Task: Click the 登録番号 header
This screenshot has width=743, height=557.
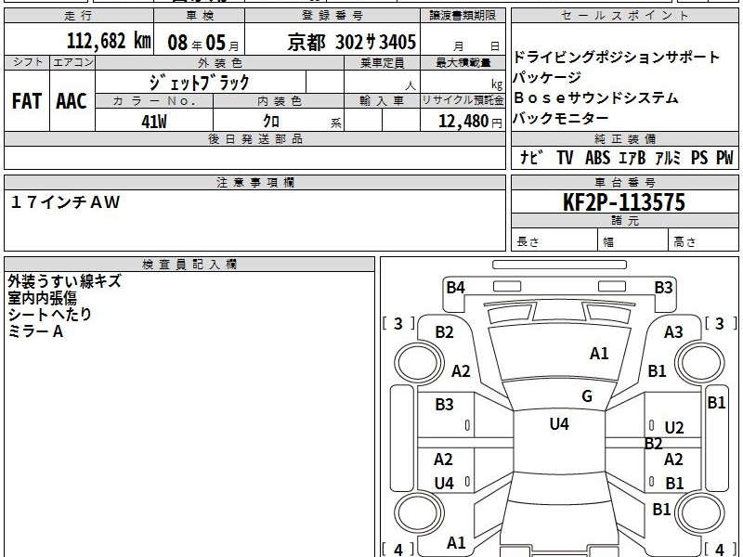Action: point(332,16)
